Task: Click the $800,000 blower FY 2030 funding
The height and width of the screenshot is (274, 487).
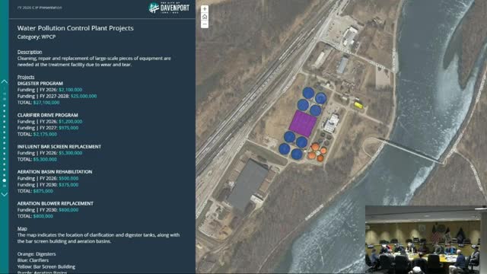Action: coord(68,210)
